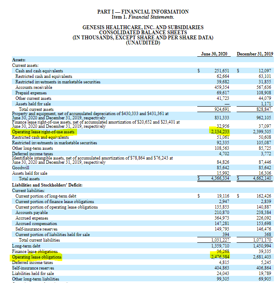Screen dimensions: 279x283
Task: Select the 'Accrued compensation' row label
Action: coord(36,224)
